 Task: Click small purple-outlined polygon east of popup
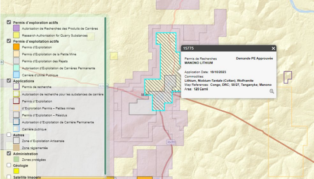coord(288,77)
